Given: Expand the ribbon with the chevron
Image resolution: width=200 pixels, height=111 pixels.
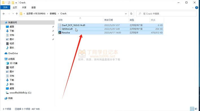Looking at the screenshot, I should point(193,8).
